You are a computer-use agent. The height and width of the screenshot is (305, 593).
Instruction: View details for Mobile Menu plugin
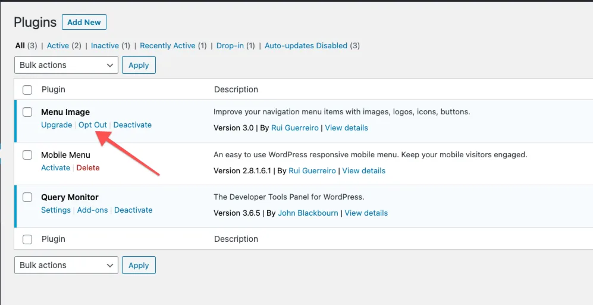[364, 171]
